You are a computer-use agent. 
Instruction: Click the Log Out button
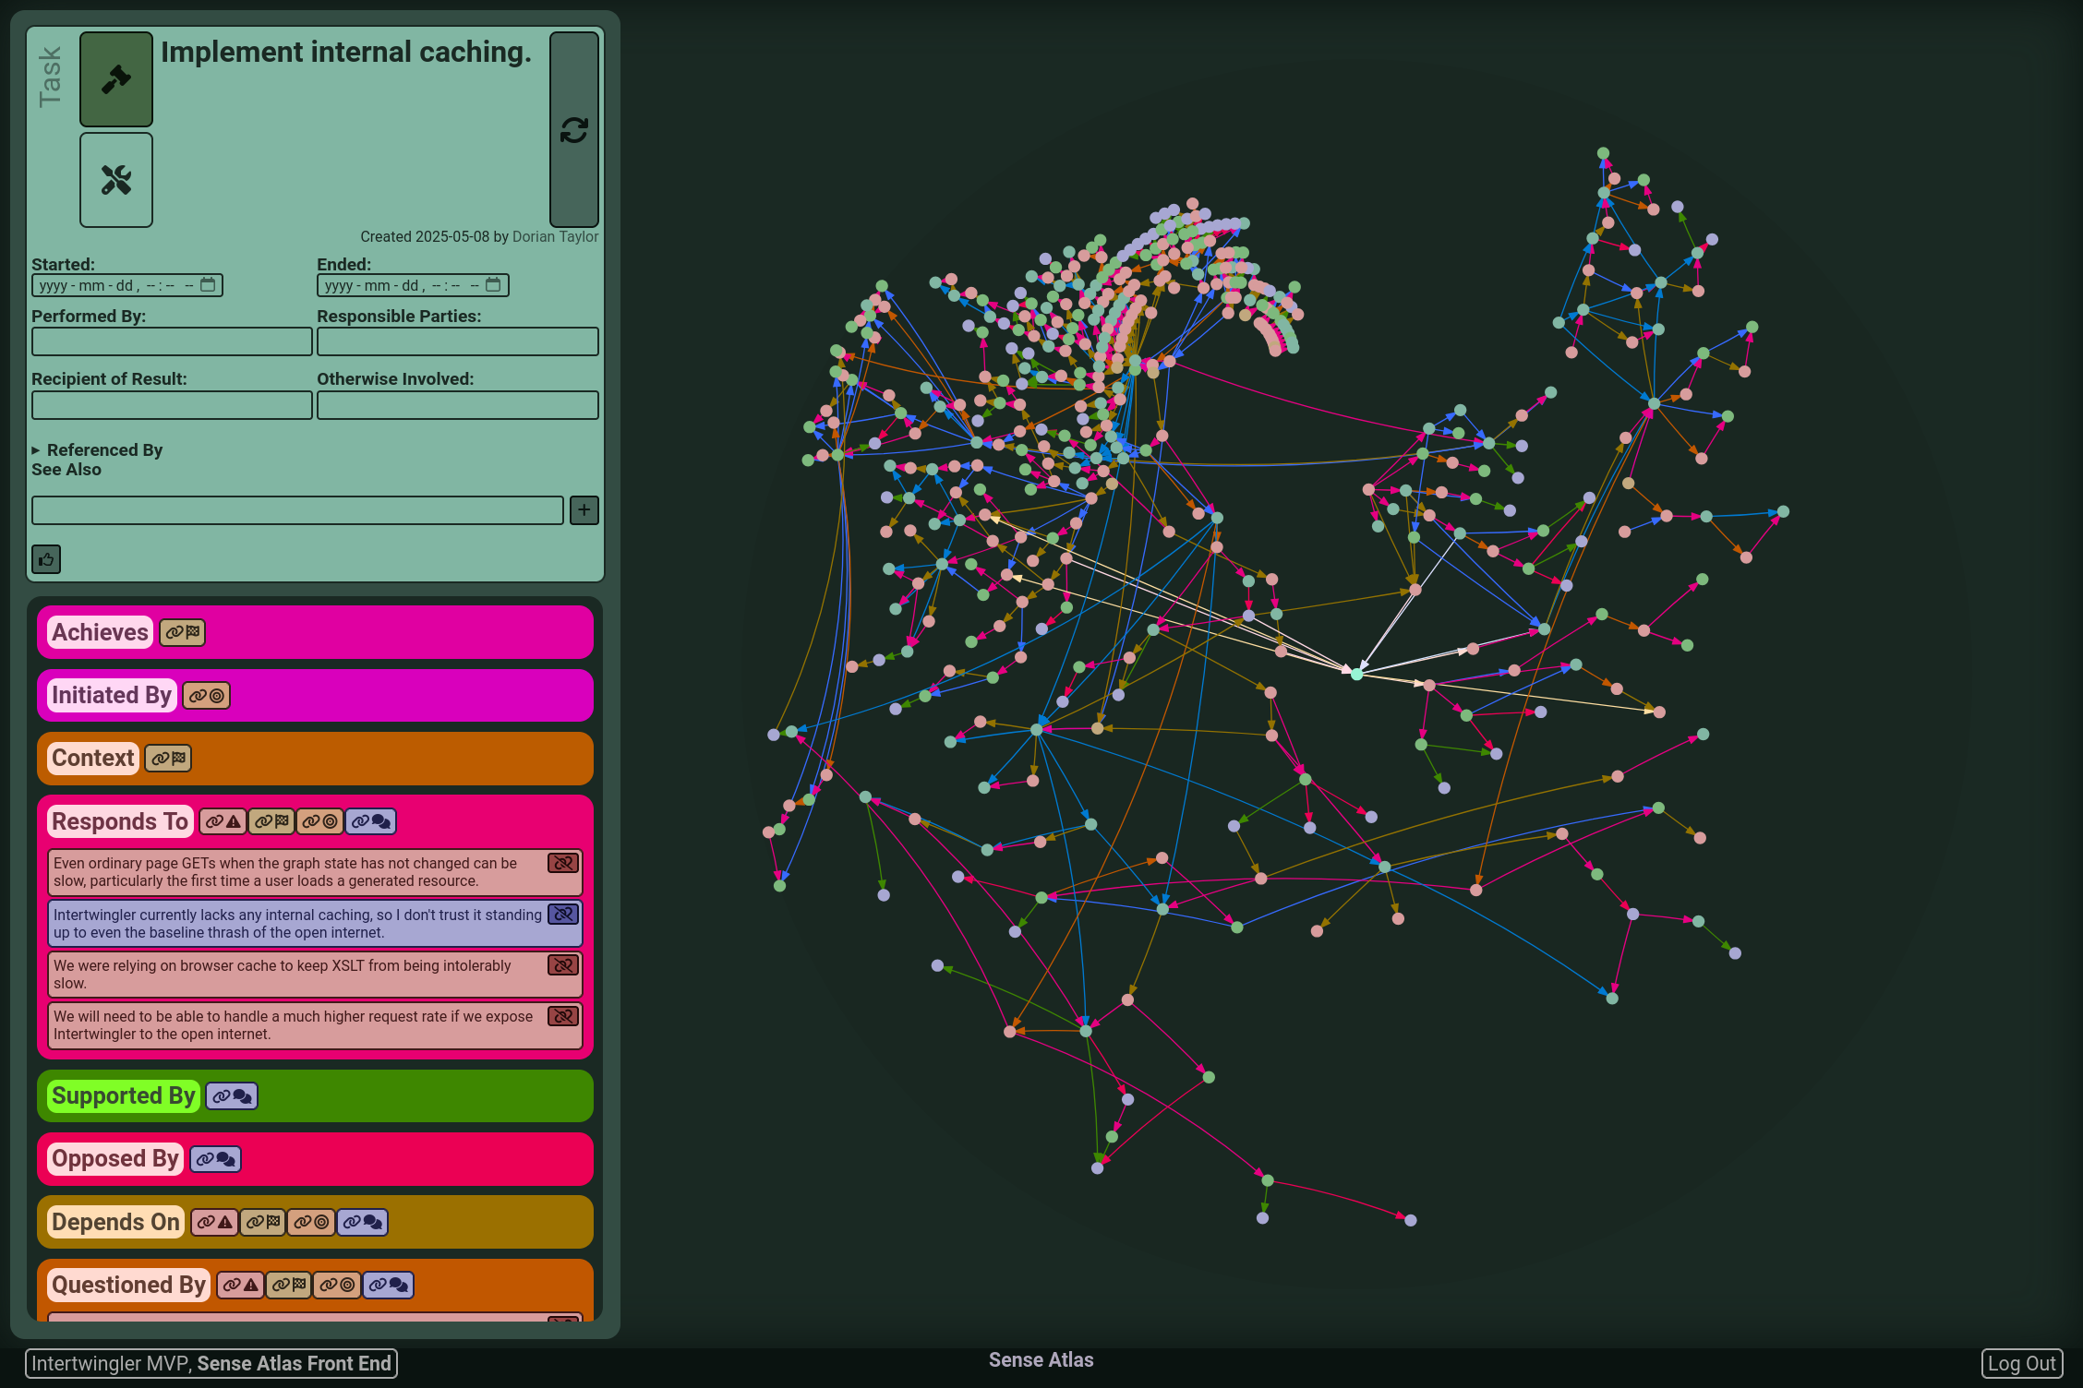2022,1363
